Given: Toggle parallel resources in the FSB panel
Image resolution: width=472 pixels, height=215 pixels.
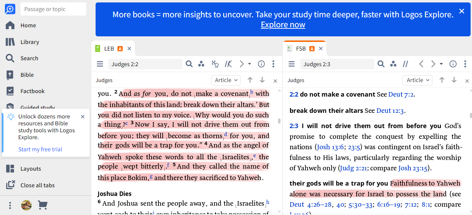Looking at the screenshot, I should [405, 64].
